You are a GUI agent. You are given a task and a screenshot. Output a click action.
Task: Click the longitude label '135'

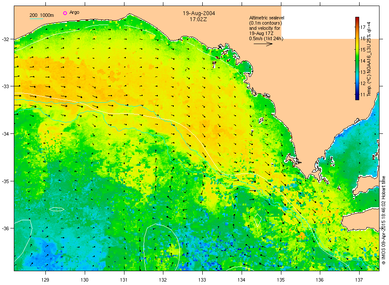(x=281, y=280)
